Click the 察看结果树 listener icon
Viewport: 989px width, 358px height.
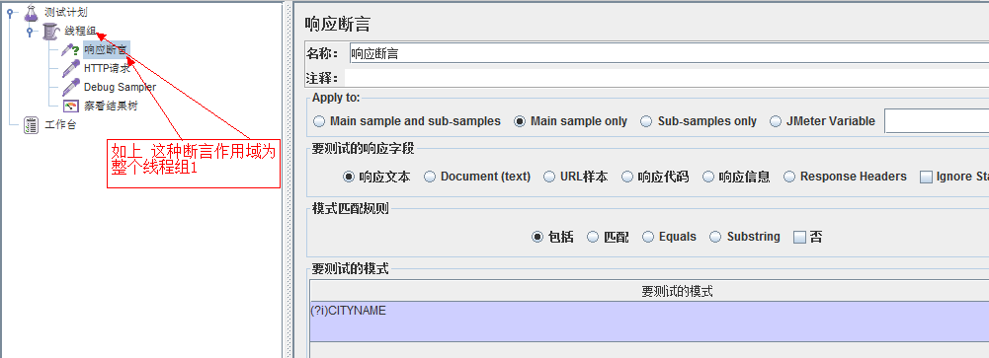click(x=71, y=107)
